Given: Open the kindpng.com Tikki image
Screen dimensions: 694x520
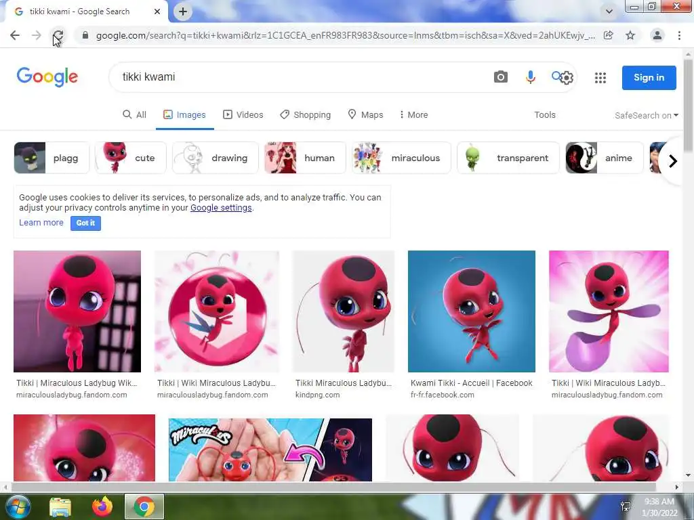Looking at the screenshot, I should [x=344, y=311].
